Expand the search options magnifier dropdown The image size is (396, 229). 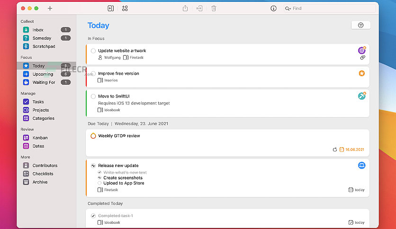(288, 9)
